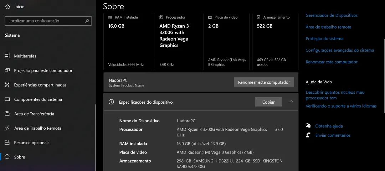Open Configurações avançadas do sistema link
The width and height of the screenshot is (385, 171).
click(340, 50)
